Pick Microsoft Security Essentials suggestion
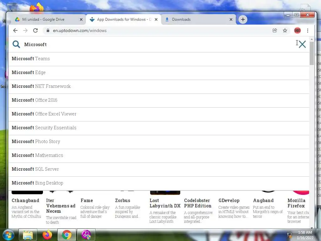321x241 pixels. [159, 128]
